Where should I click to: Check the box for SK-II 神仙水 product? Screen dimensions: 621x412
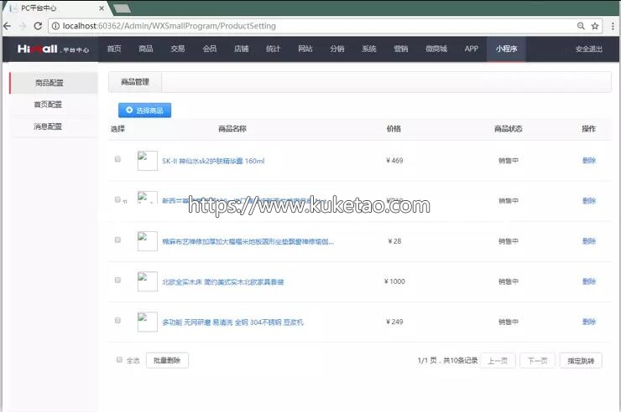click(x=117, y=159)
